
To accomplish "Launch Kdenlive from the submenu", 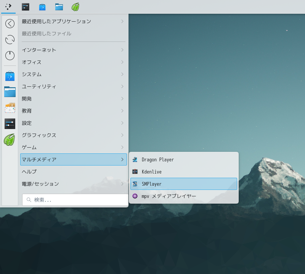I will click(x=184, y=172).
